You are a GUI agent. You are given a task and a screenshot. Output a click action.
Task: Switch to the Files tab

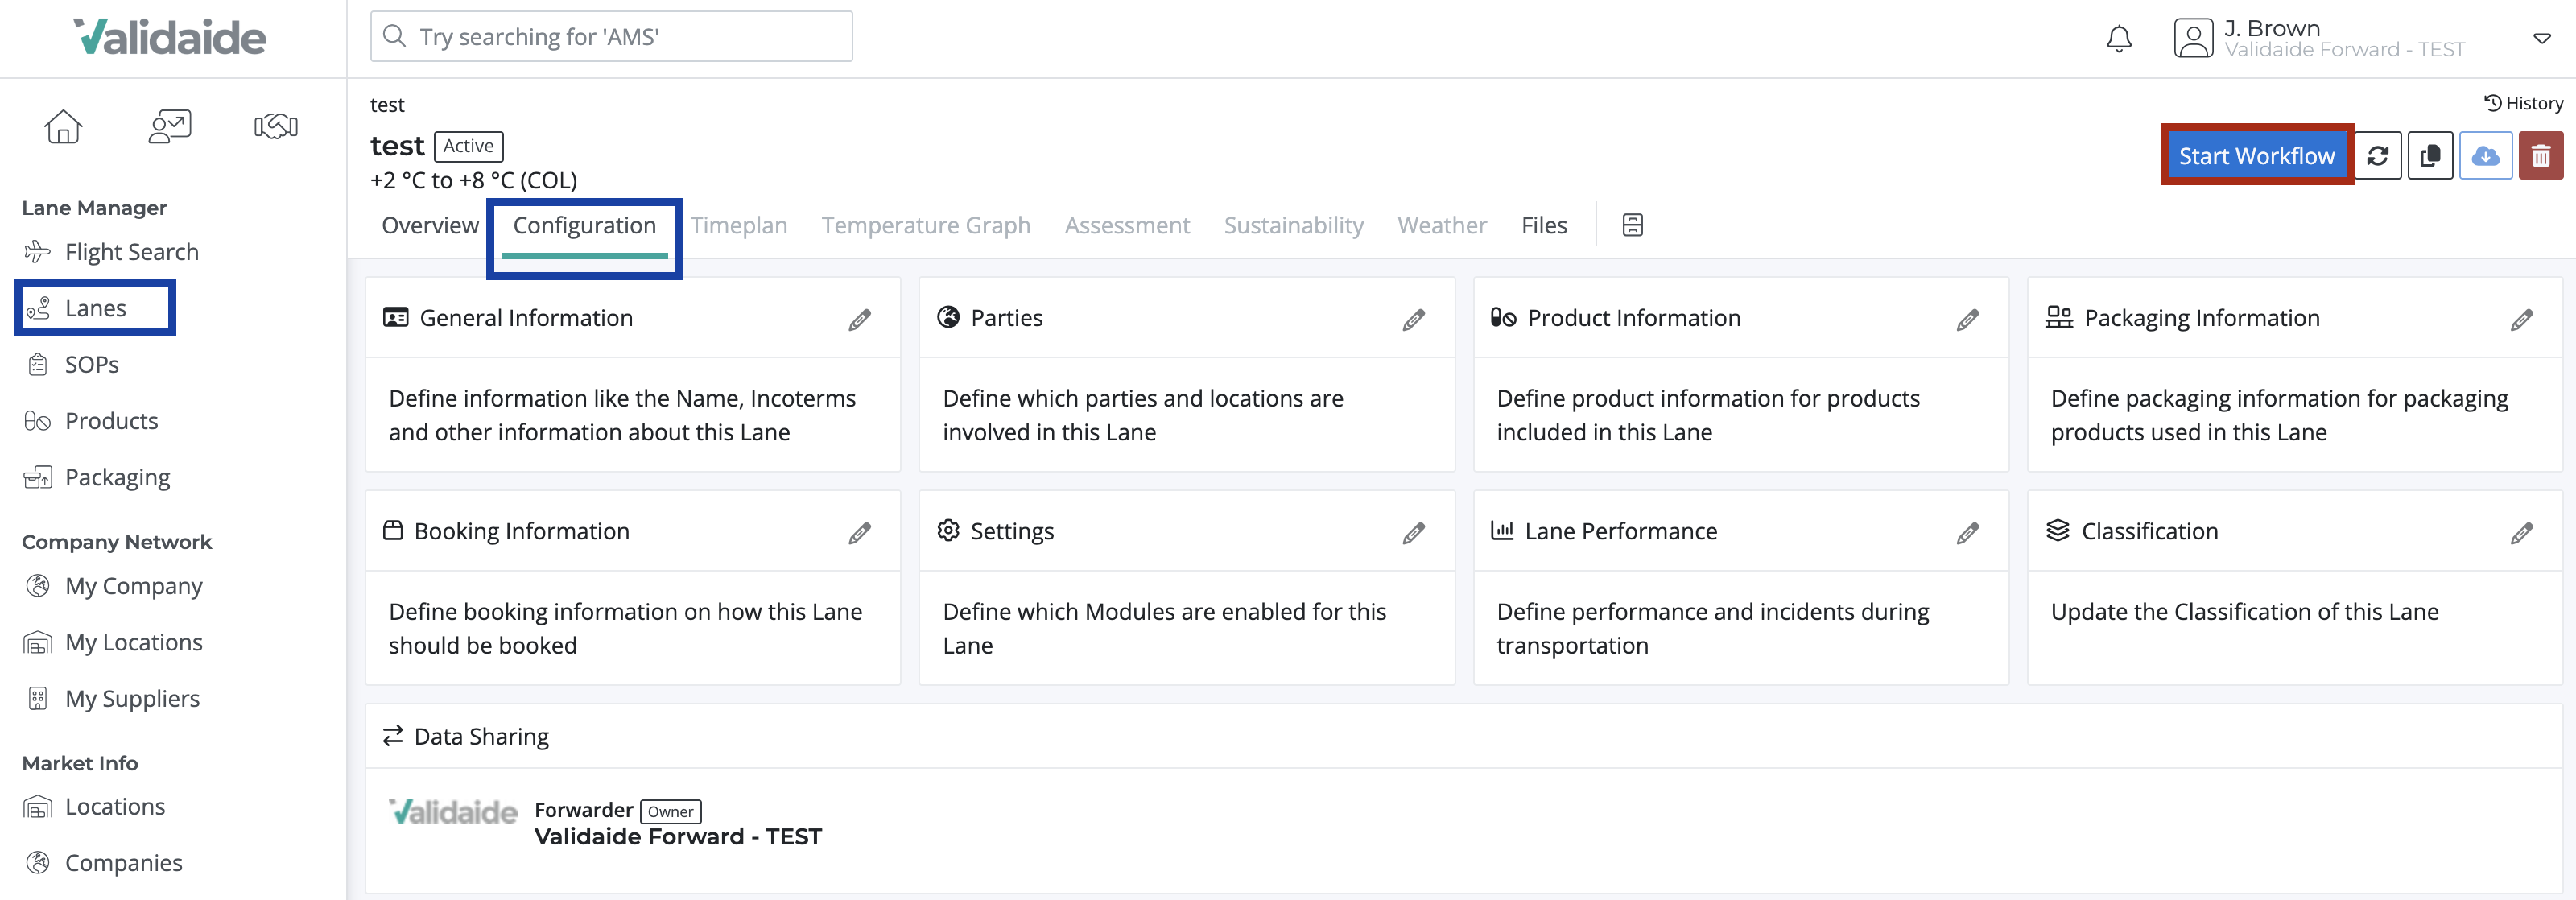[1544, 226]
